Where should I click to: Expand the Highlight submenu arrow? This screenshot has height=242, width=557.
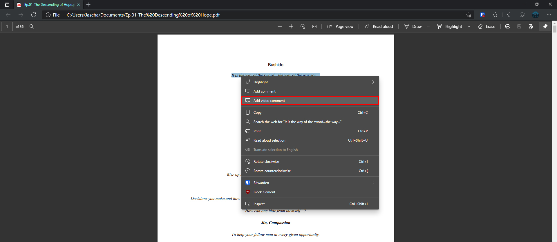[373, 82]
